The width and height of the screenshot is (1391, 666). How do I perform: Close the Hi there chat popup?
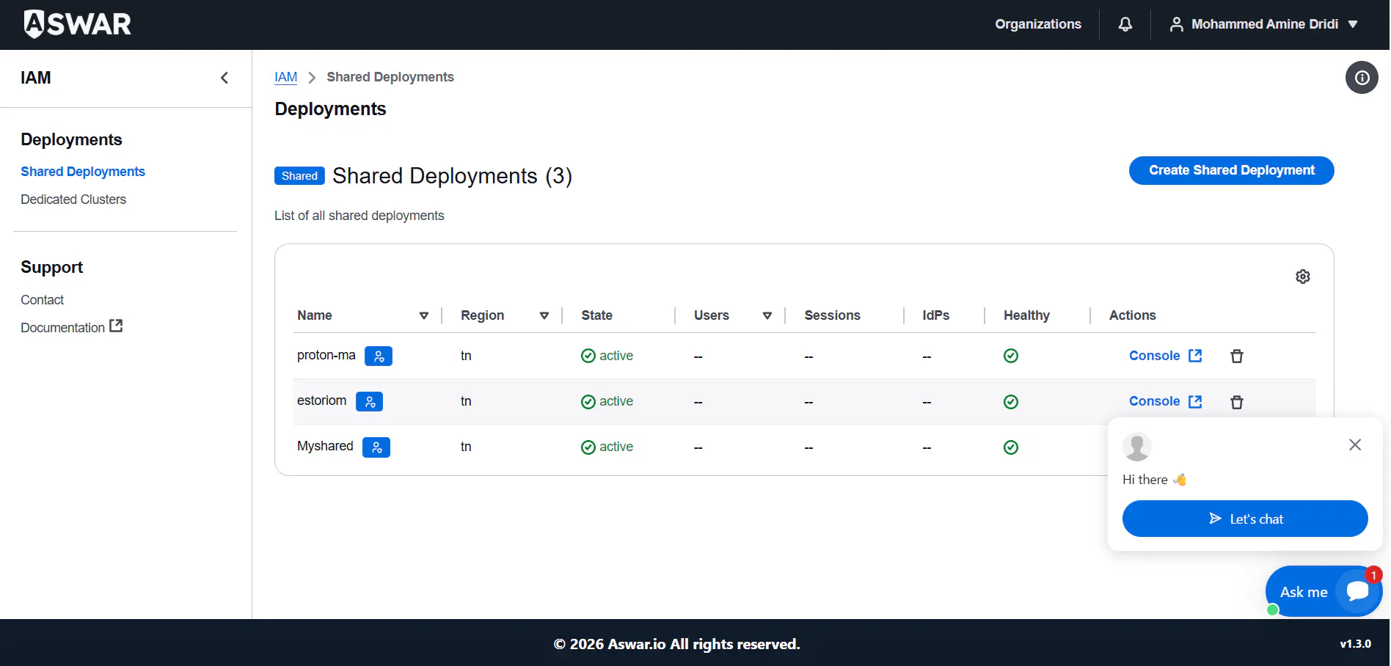click(1355, 444)
